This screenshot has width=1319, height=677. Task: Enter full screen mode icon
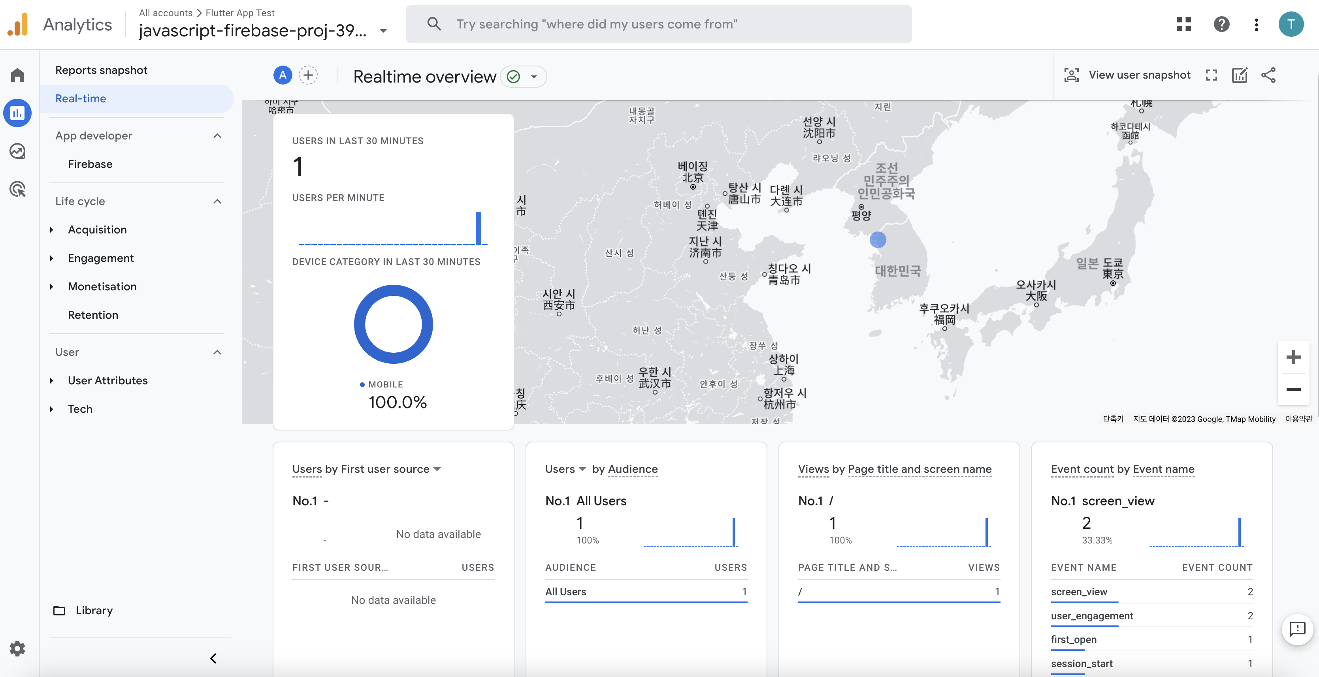click(1211, 75)
